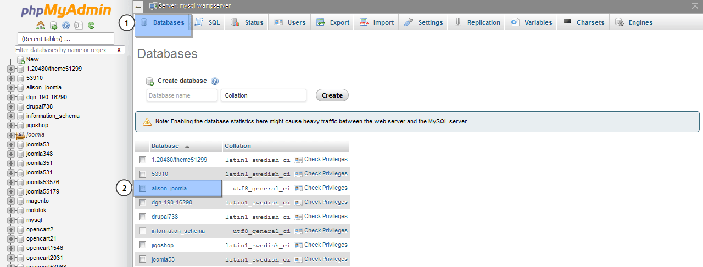This screenshot has width=703, height=267.
Task: Click the joomla database icon in tree
Action: pyautogui.click(x=20, y=135)
